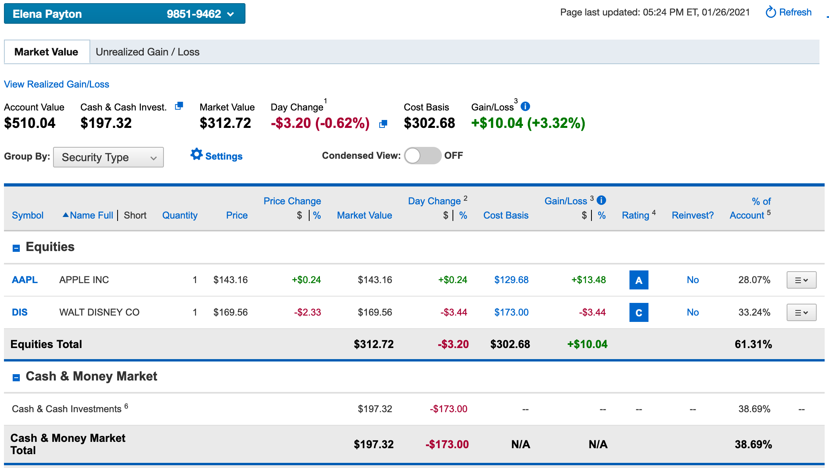Click the Refresh circular arrow icon
Image resolution: width=829 pixels, height=468 pixels.
coord(770,12)
